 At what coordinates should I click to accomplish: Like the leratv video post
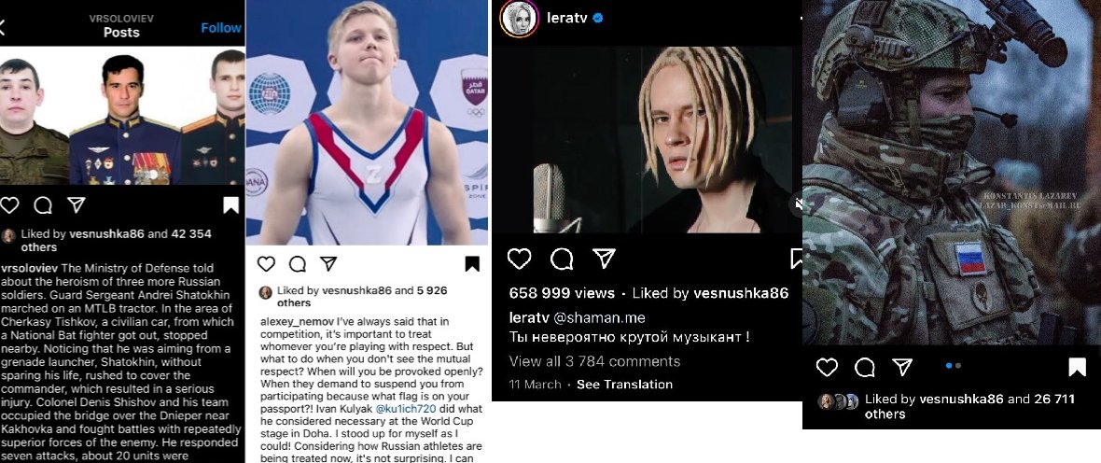tap(519, 260)
